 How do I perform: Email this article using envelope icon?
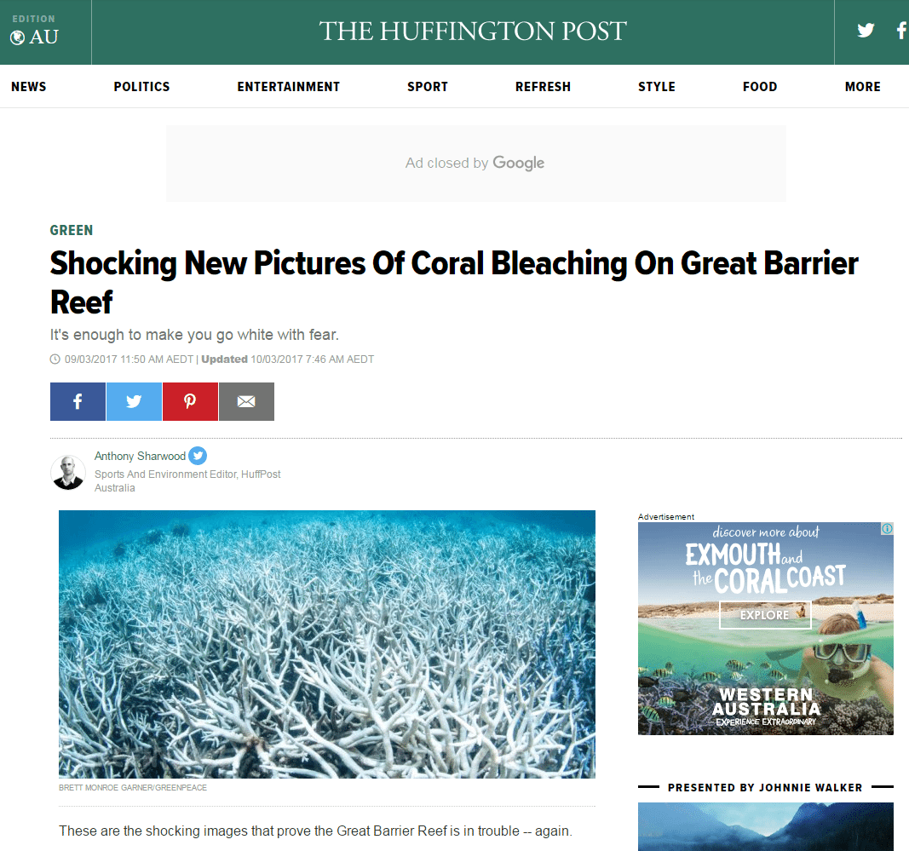pos(246,401)
